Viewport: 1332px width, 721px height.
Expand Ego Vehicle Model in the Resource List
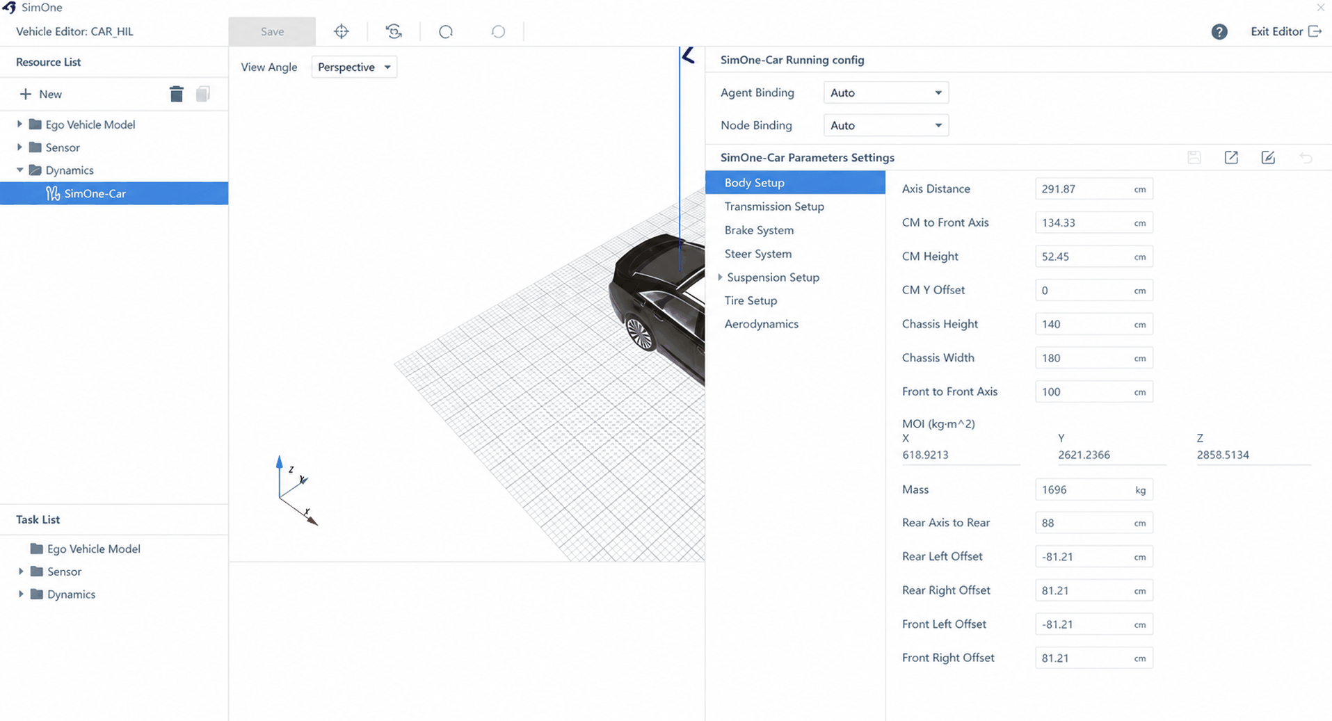pos(19,124)
